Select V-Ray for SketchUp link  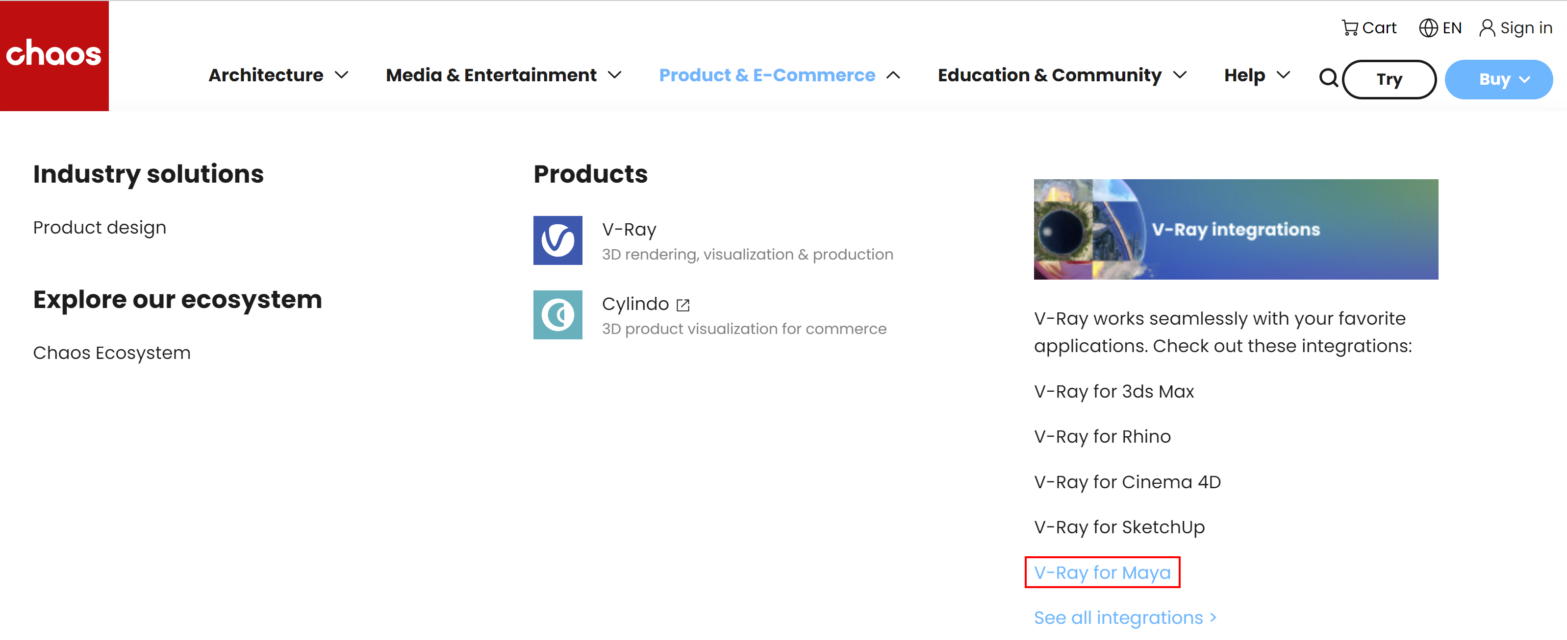[1119, 527]
